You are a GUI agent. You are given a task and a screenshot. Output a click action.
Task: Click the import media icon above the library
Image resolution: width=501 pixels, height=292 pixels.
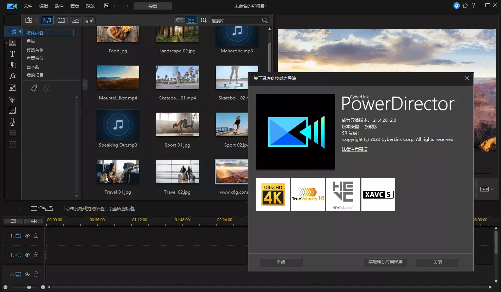[29, 20]
